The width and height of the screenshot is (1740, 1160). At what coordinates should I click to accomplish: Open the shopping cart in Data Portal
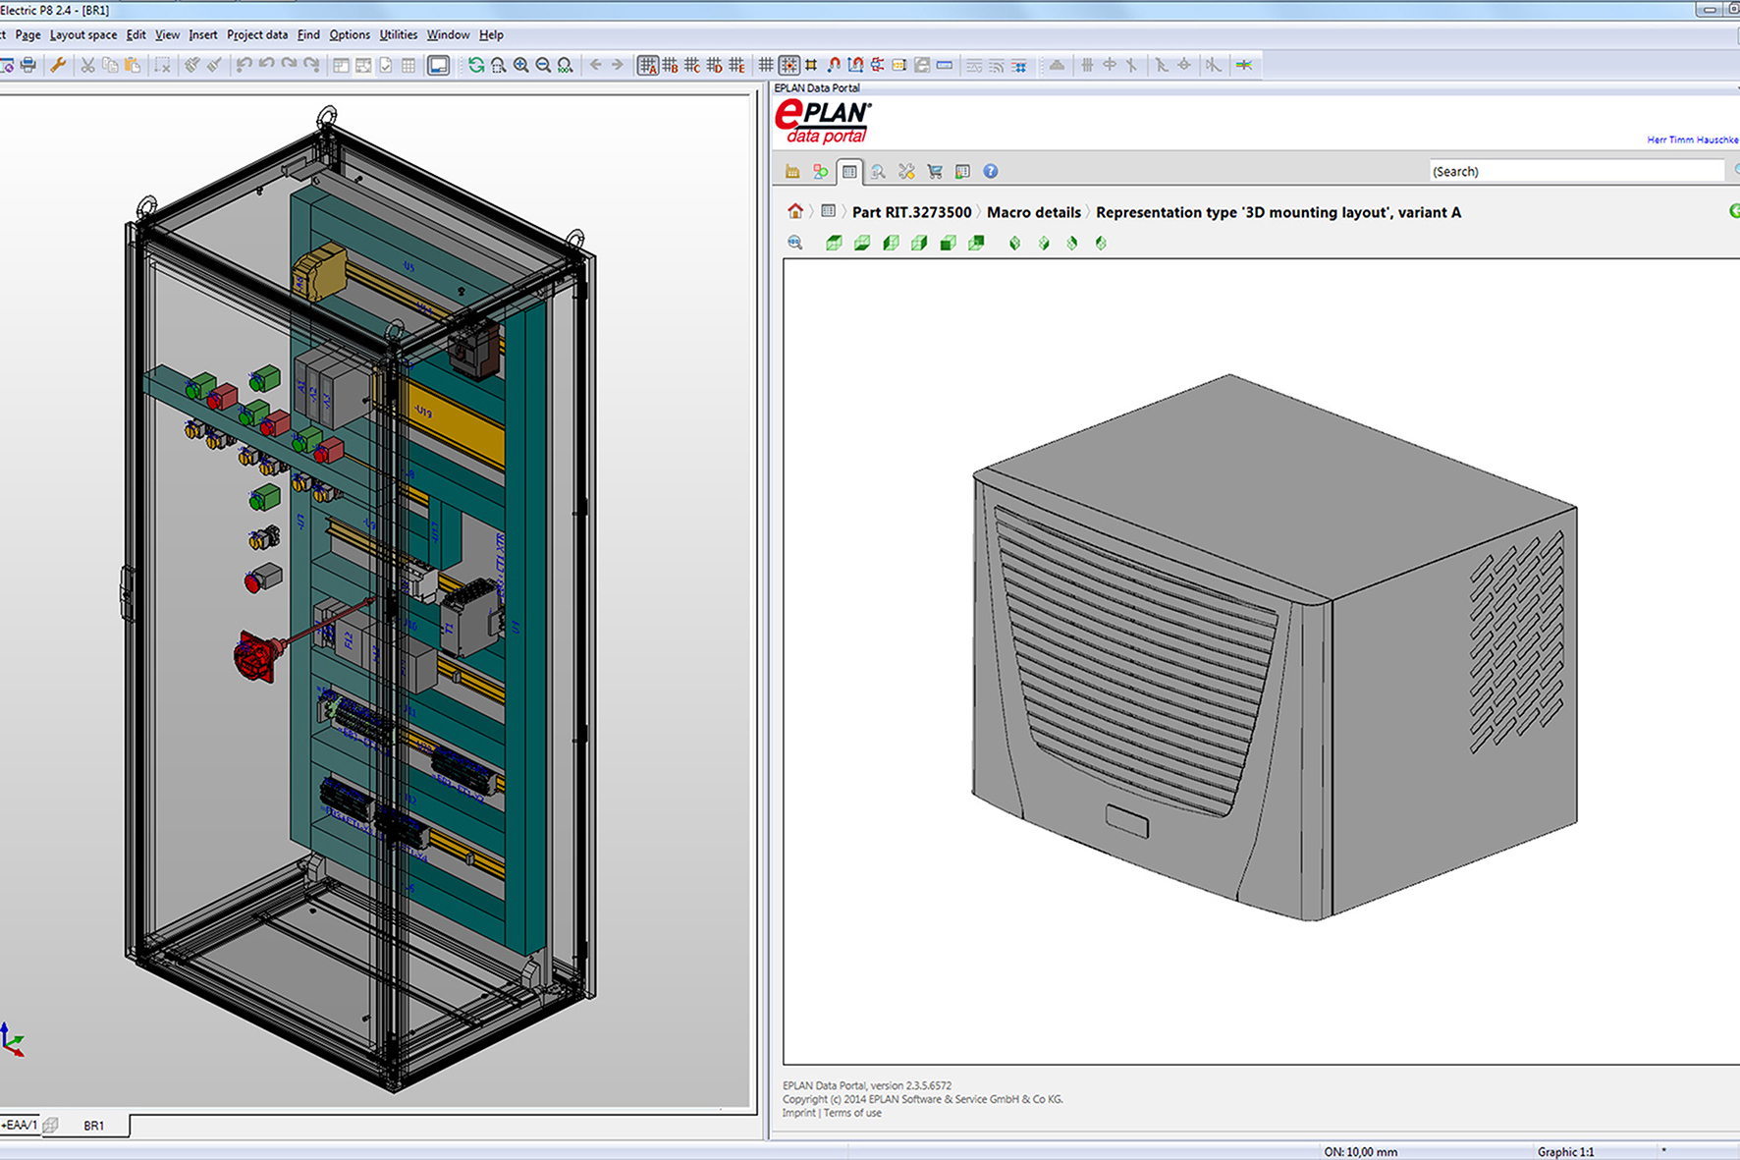pyautogui.click(x=935, y=171)
